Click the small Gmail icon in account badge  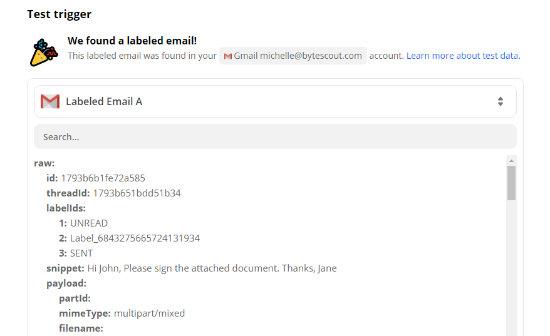[227, 56]
